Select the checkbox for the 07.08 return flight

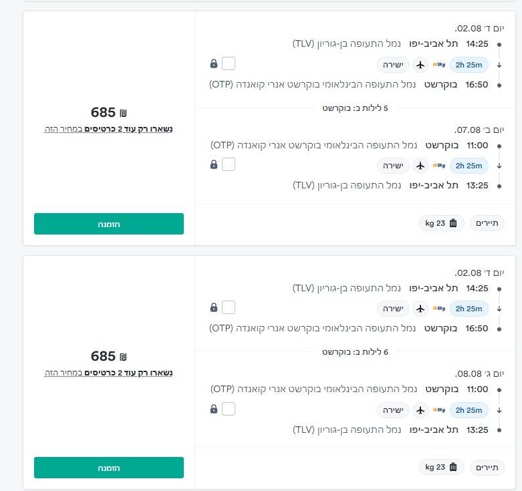229,164
